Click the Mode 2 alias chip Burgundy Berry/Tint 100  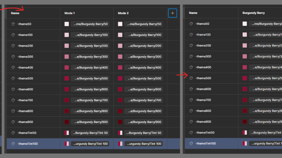[x=144, y=144]
